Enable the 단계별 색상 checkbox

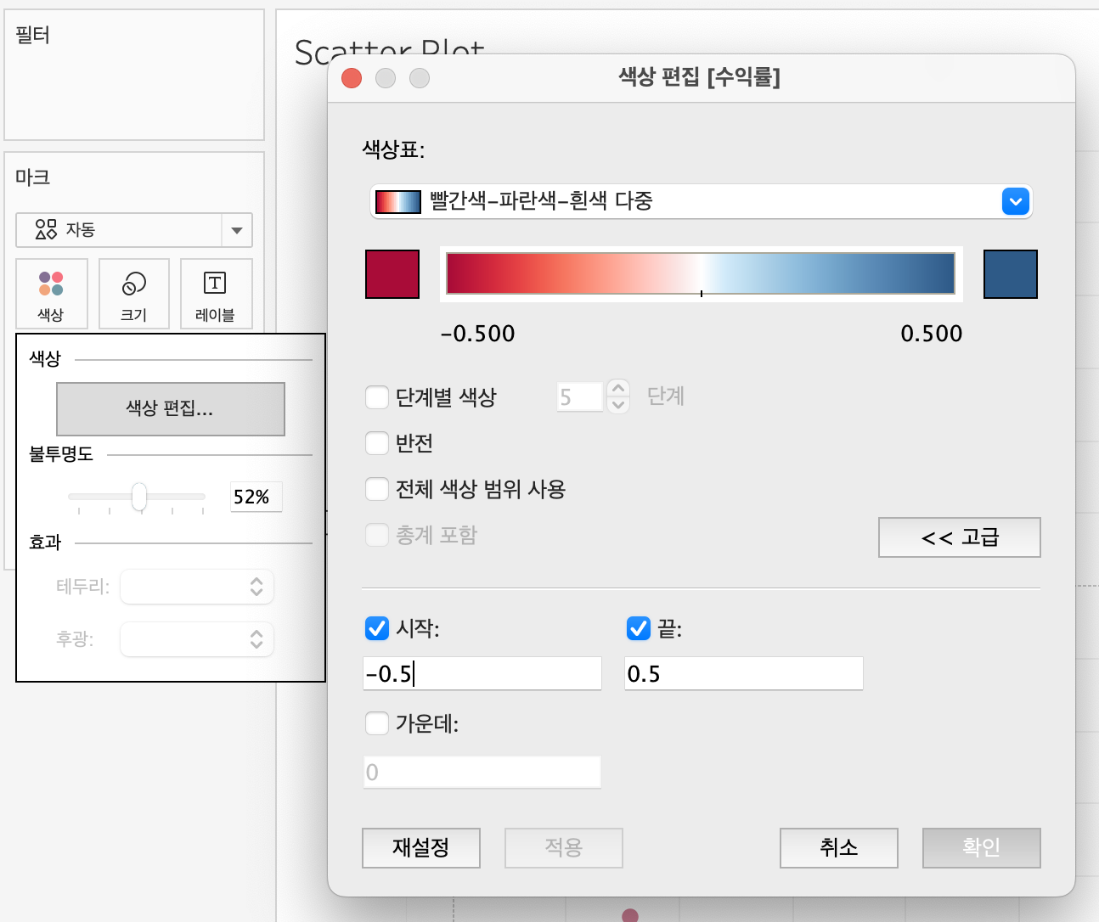(x=377, y=397)
